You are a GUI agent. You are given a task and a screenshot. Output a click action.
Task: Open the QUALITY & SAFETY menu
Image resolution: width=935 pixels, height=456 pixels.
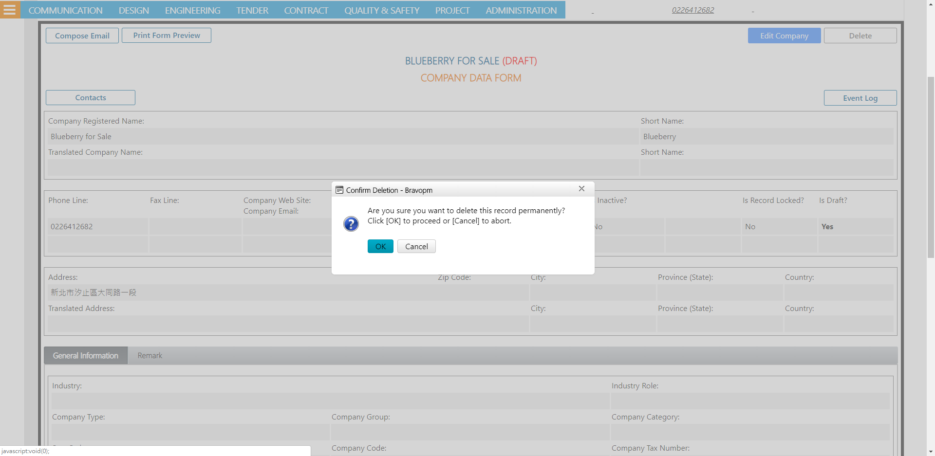(x=381, y=10)
